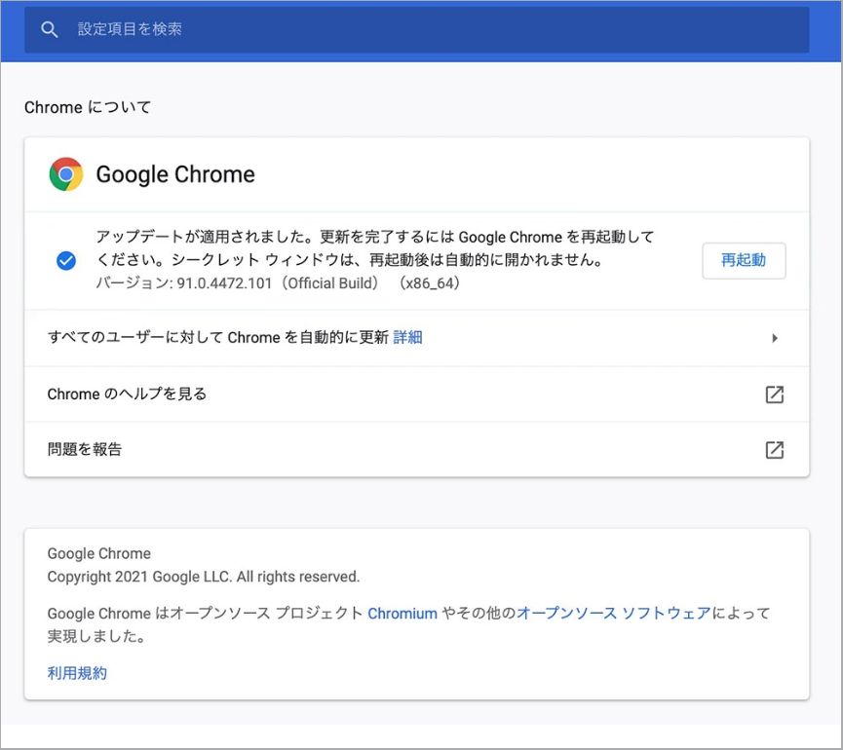This screenshot has width=843, height=750.
Task: Click the blue update checkmark icon
Action: pyautogui.click(x=66, y=261)
